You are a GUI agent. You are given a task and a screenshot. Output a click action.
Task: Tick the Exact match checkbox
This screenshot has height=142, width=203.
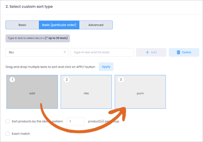coord(7,134)
